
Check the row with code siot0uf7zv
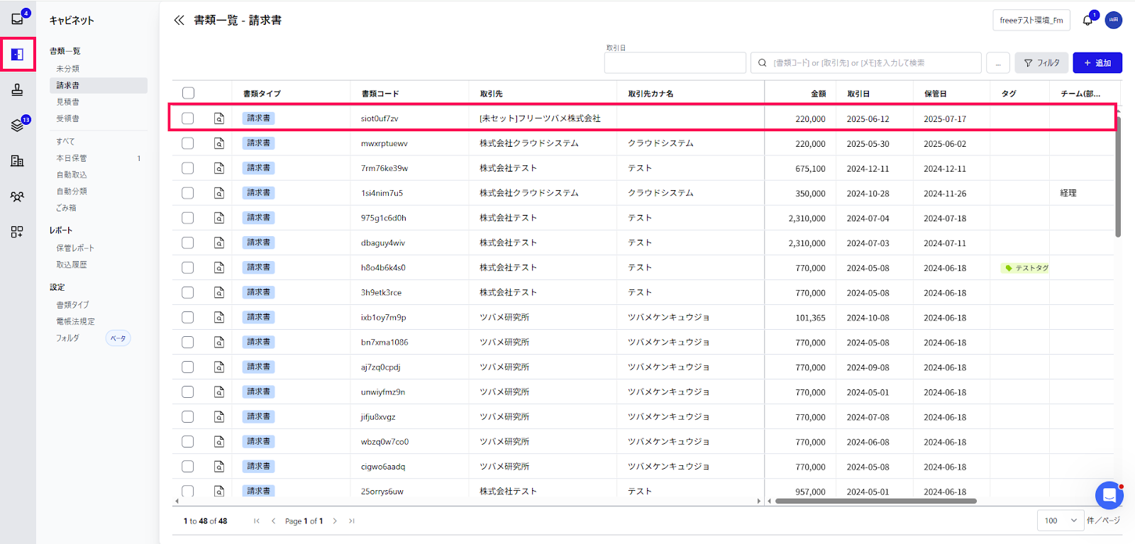[188, 118]
